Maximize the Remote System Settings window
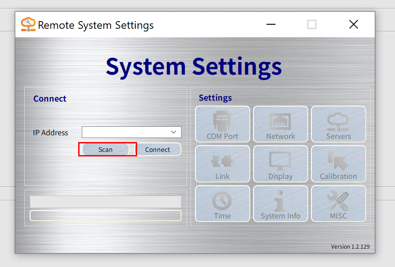 pyautogui.click(x=312, y=25)
